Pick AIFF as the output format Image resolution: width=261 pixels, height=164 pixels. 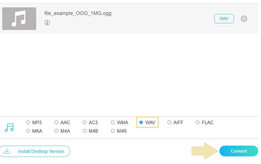pyautogui.click(x=169, y=123)
